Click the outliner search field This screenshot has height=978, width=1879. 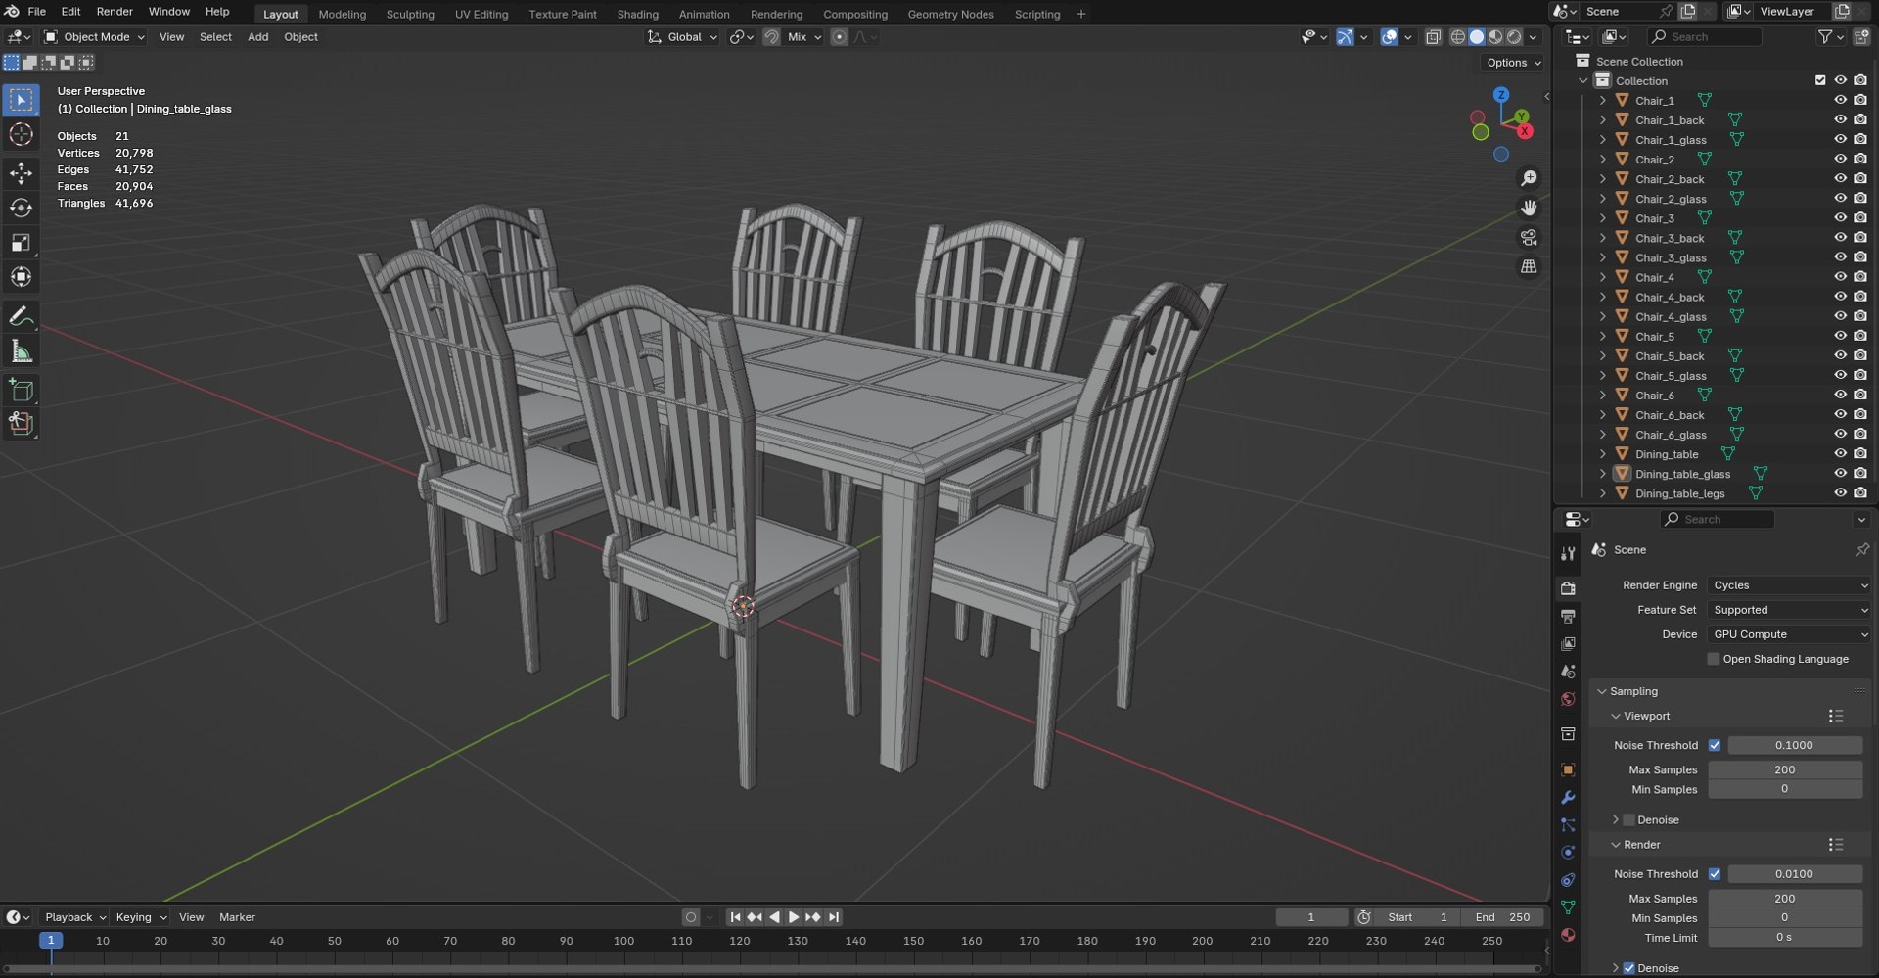[1705, 37]
